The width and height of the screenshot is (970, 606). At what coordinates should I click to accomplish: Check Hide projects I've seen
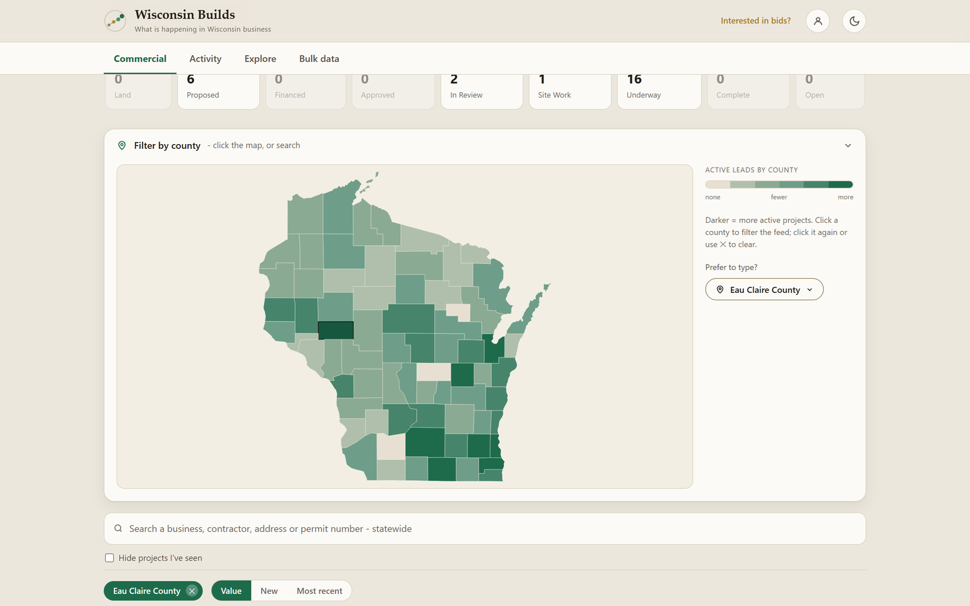[x=109, y=558]
